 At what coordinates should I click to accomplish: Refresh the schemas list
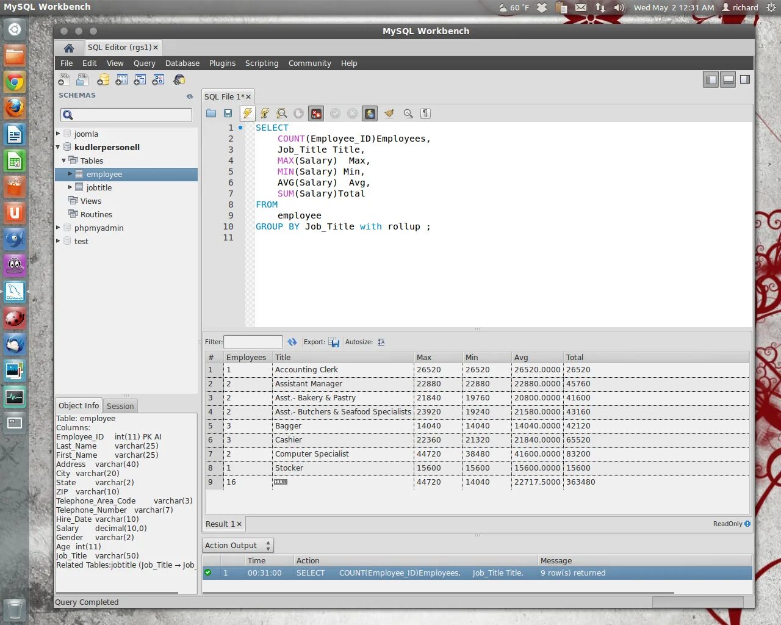(190, 96)
